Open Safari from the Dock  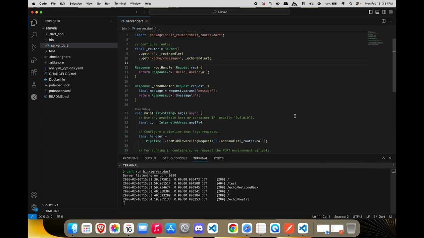tap(247, 228)
